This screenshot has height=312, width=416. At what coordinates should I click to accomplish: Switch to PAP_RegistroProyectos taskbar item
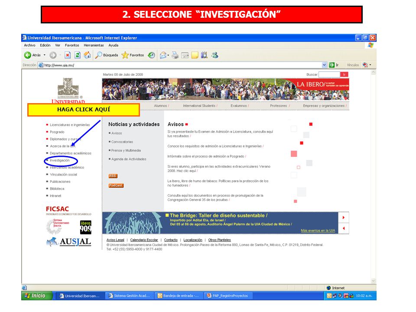229,296
